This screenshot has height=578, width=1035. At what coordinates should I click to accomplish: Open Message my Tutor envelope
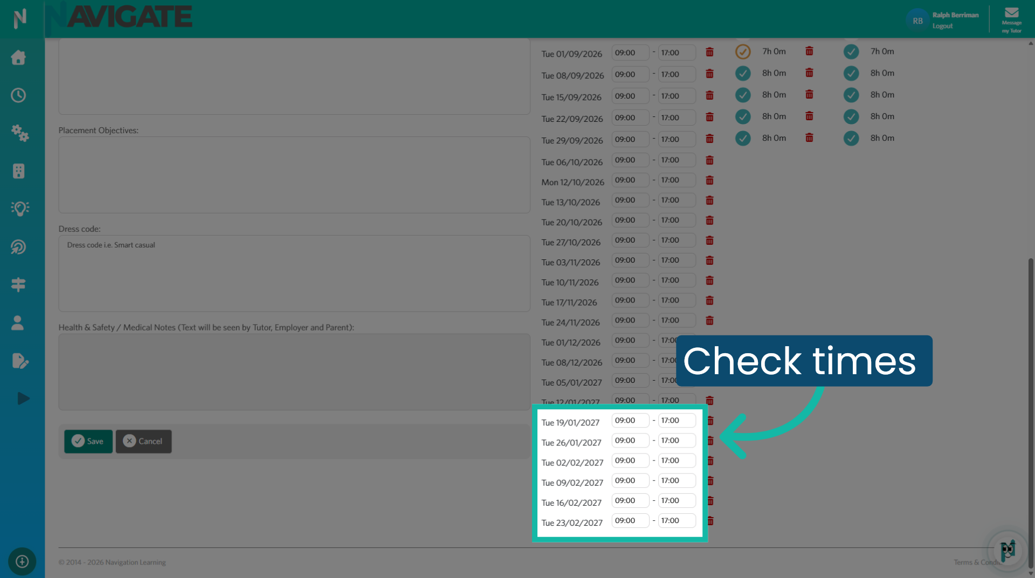pos(1012,19)
